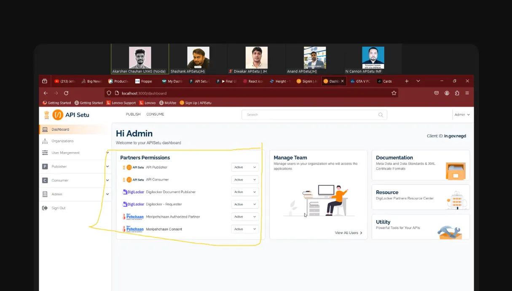Select N Cannon APISetu video thumbnail

[373, 59]
